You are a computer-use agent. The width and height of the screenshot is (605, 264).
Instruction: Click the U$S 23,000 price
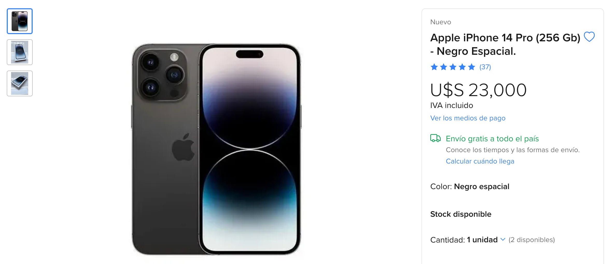(x=478, y=90)
